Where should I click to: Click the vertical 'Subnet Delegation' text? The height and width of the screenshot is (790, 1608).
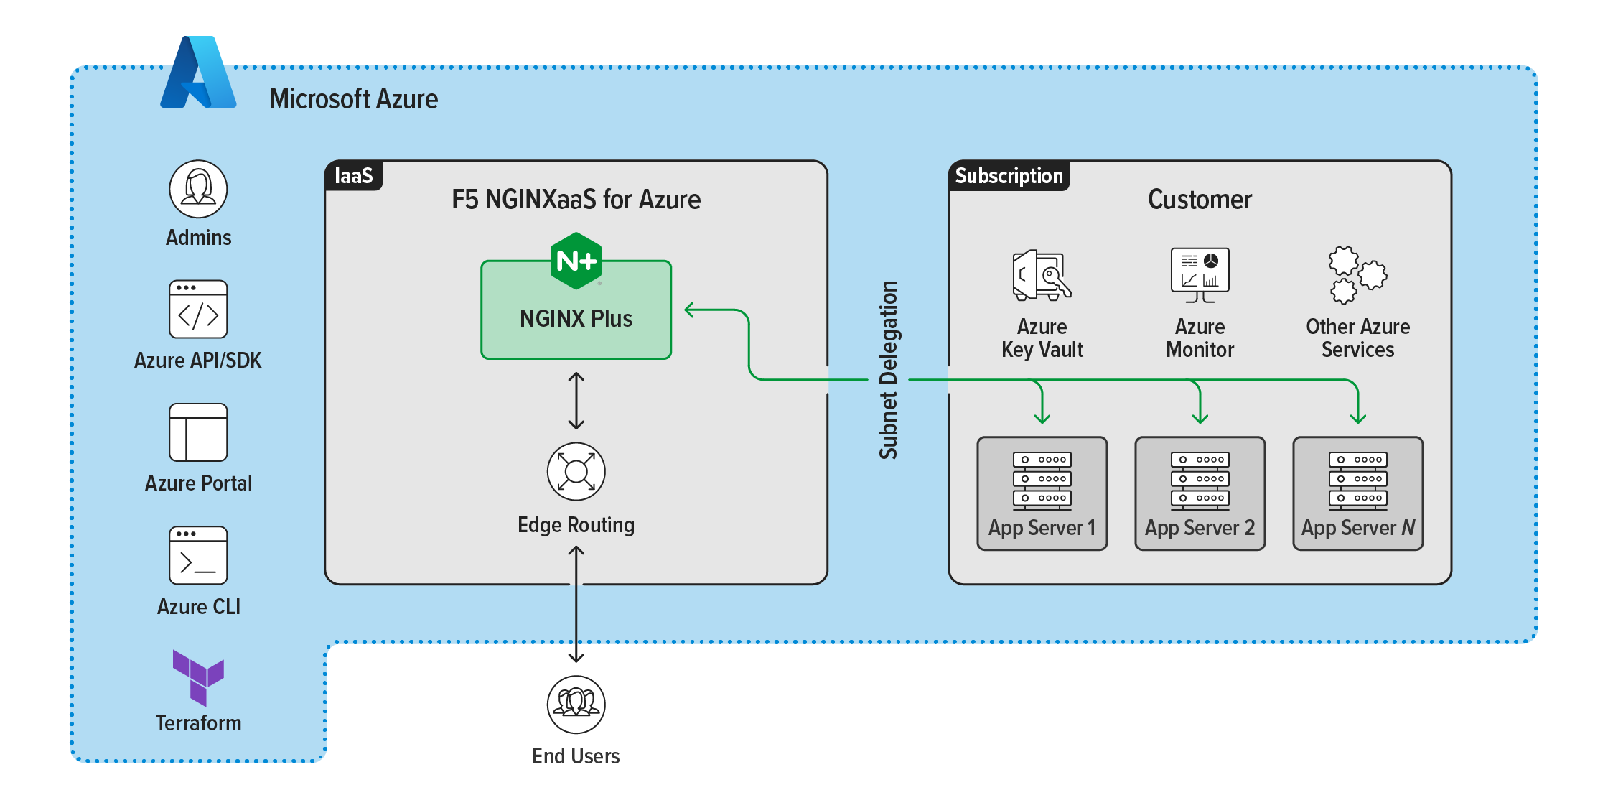[889, 370]
